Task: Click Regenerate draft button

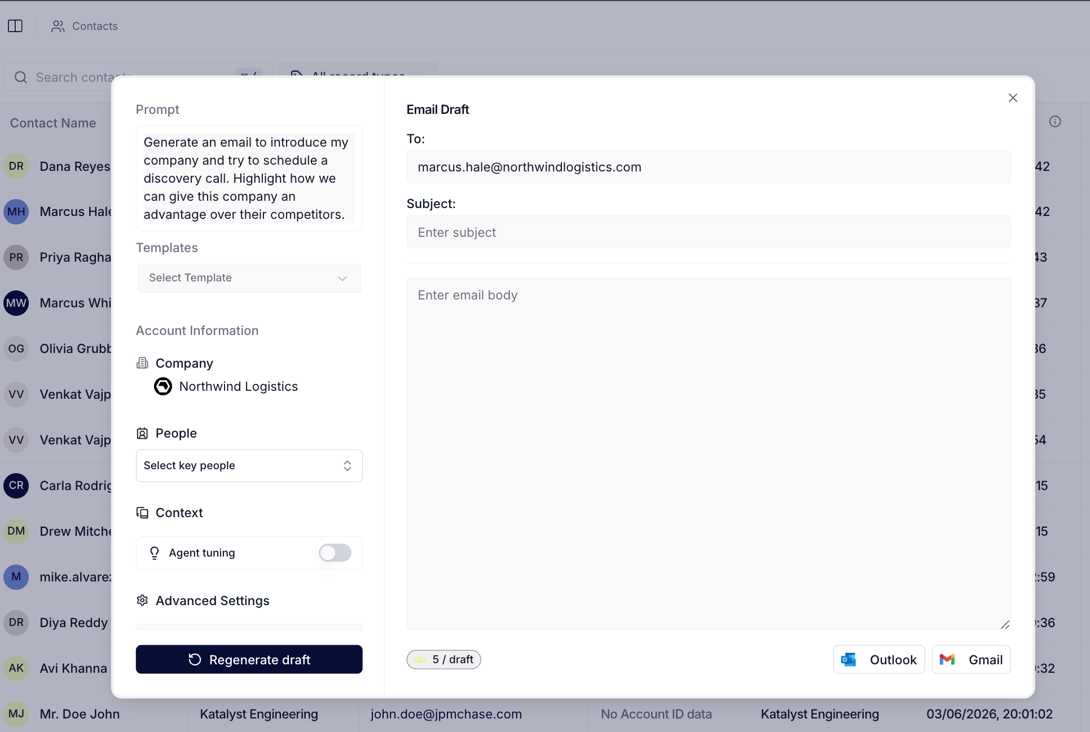Action: [249, 659]
